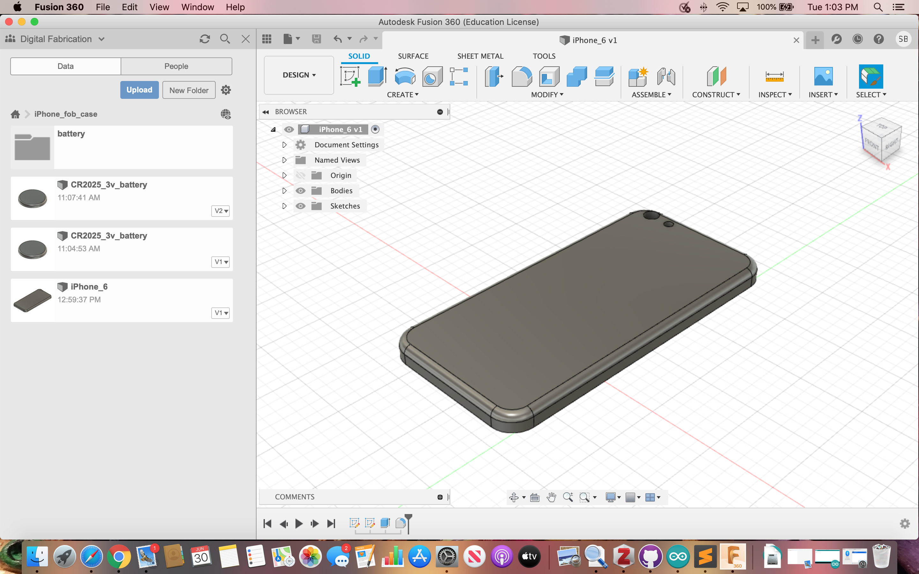
Task: Switch to the SHEET METAL tab
Action: [x=480, y=55]
